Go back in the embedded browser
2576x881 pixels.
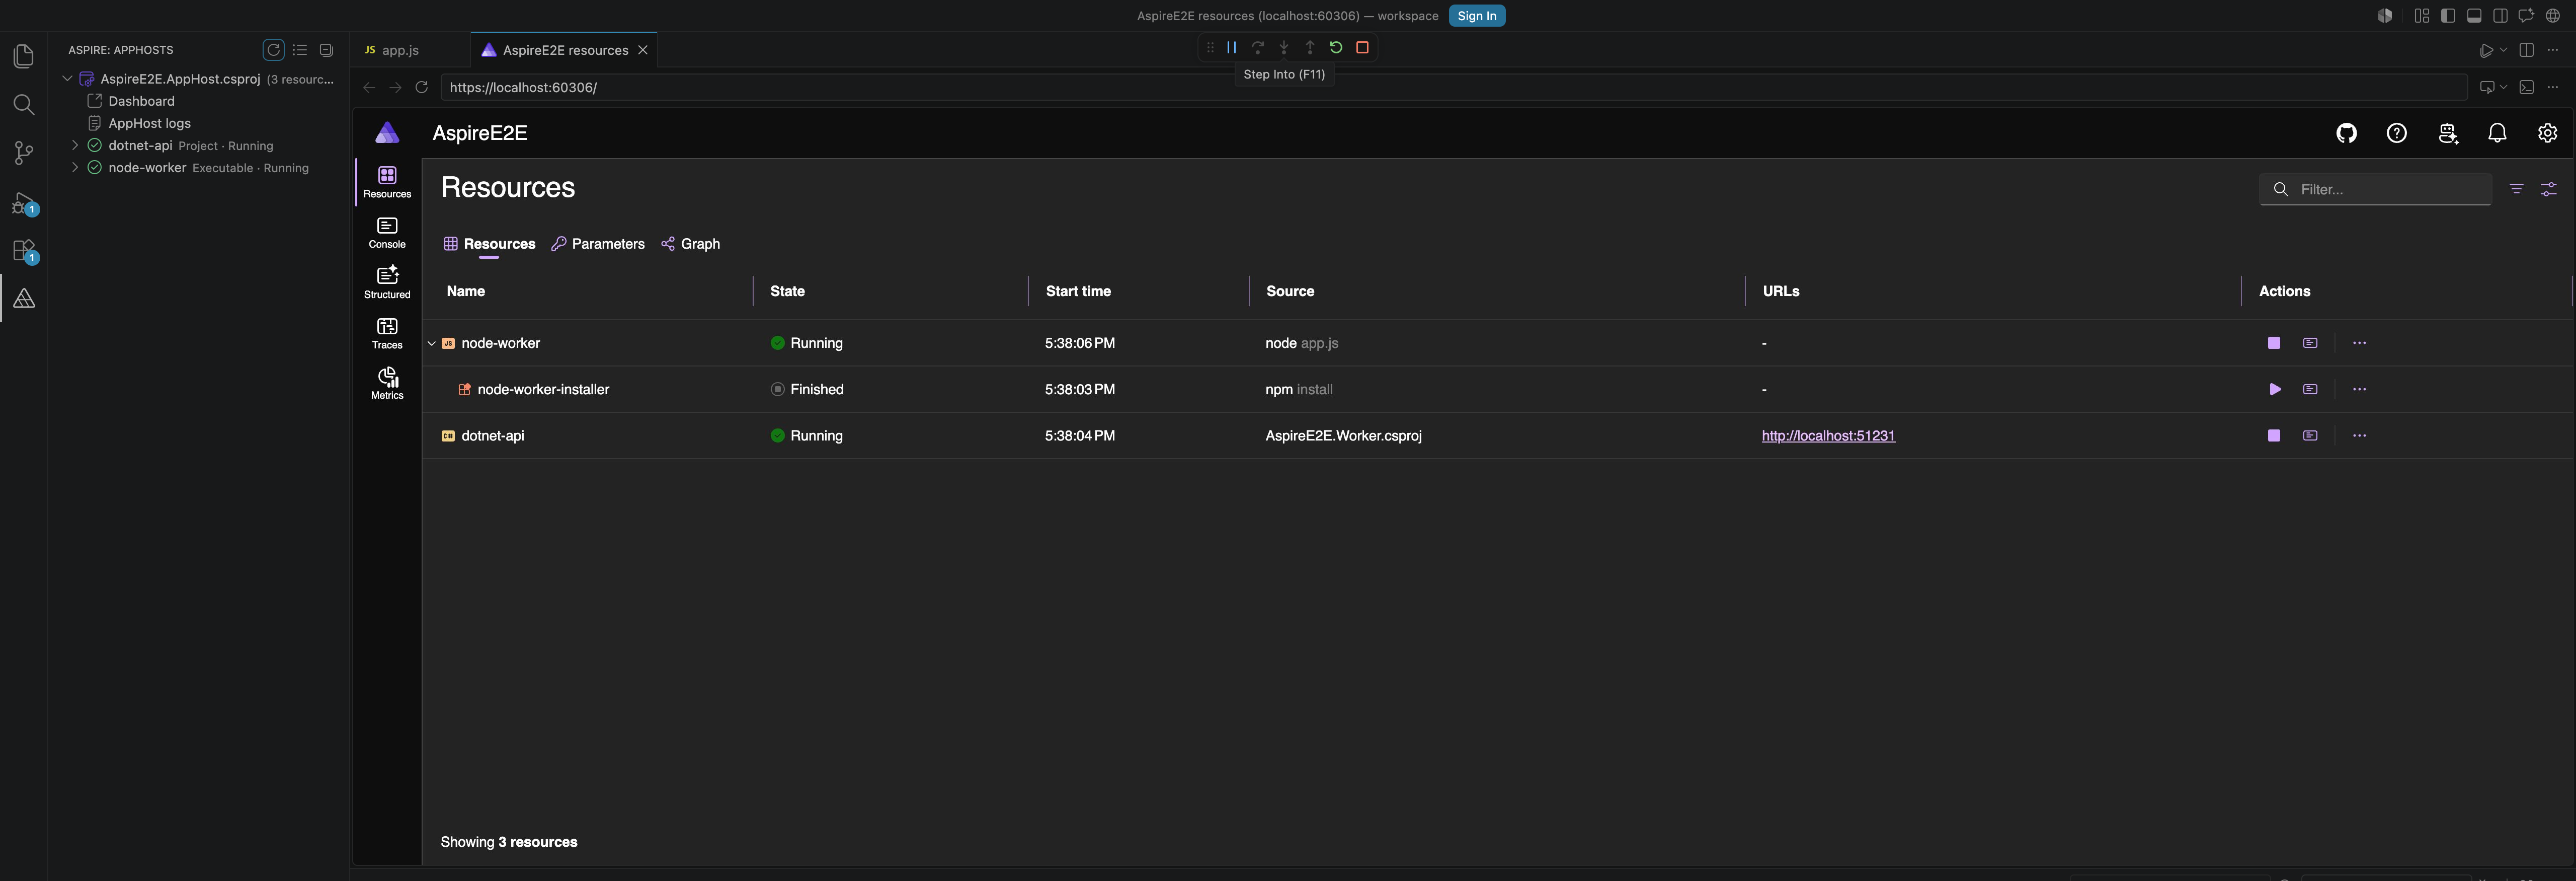(x=369, y=87)
